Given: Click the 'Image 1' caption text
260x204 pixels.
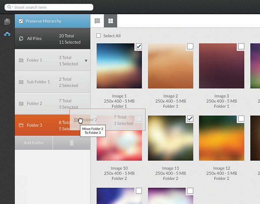Looking at the screenshot, I should pyautogui.click(x=119, y=96).
